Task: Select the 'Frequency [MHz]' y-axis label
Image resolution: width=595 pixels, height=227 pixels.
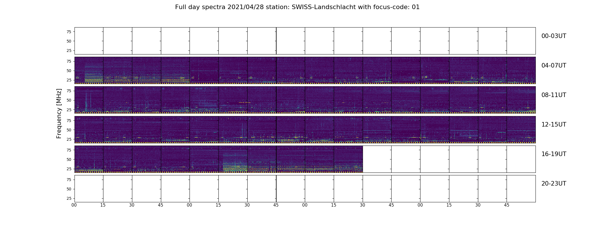Action: click(x=59, y=113)
